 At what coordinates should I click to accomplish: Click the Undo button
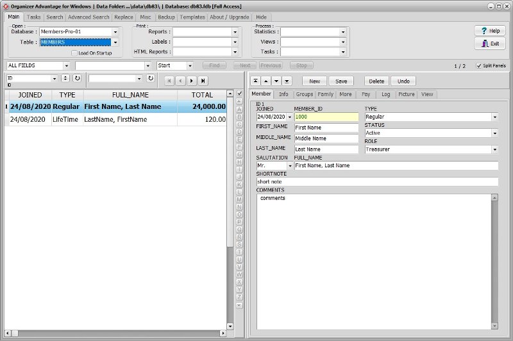click(403, 81)
